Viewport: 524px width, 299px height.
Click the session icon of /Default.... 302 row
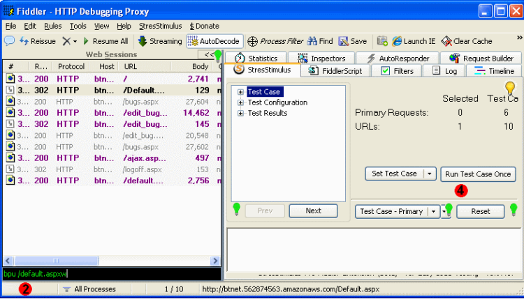point(10,90)
